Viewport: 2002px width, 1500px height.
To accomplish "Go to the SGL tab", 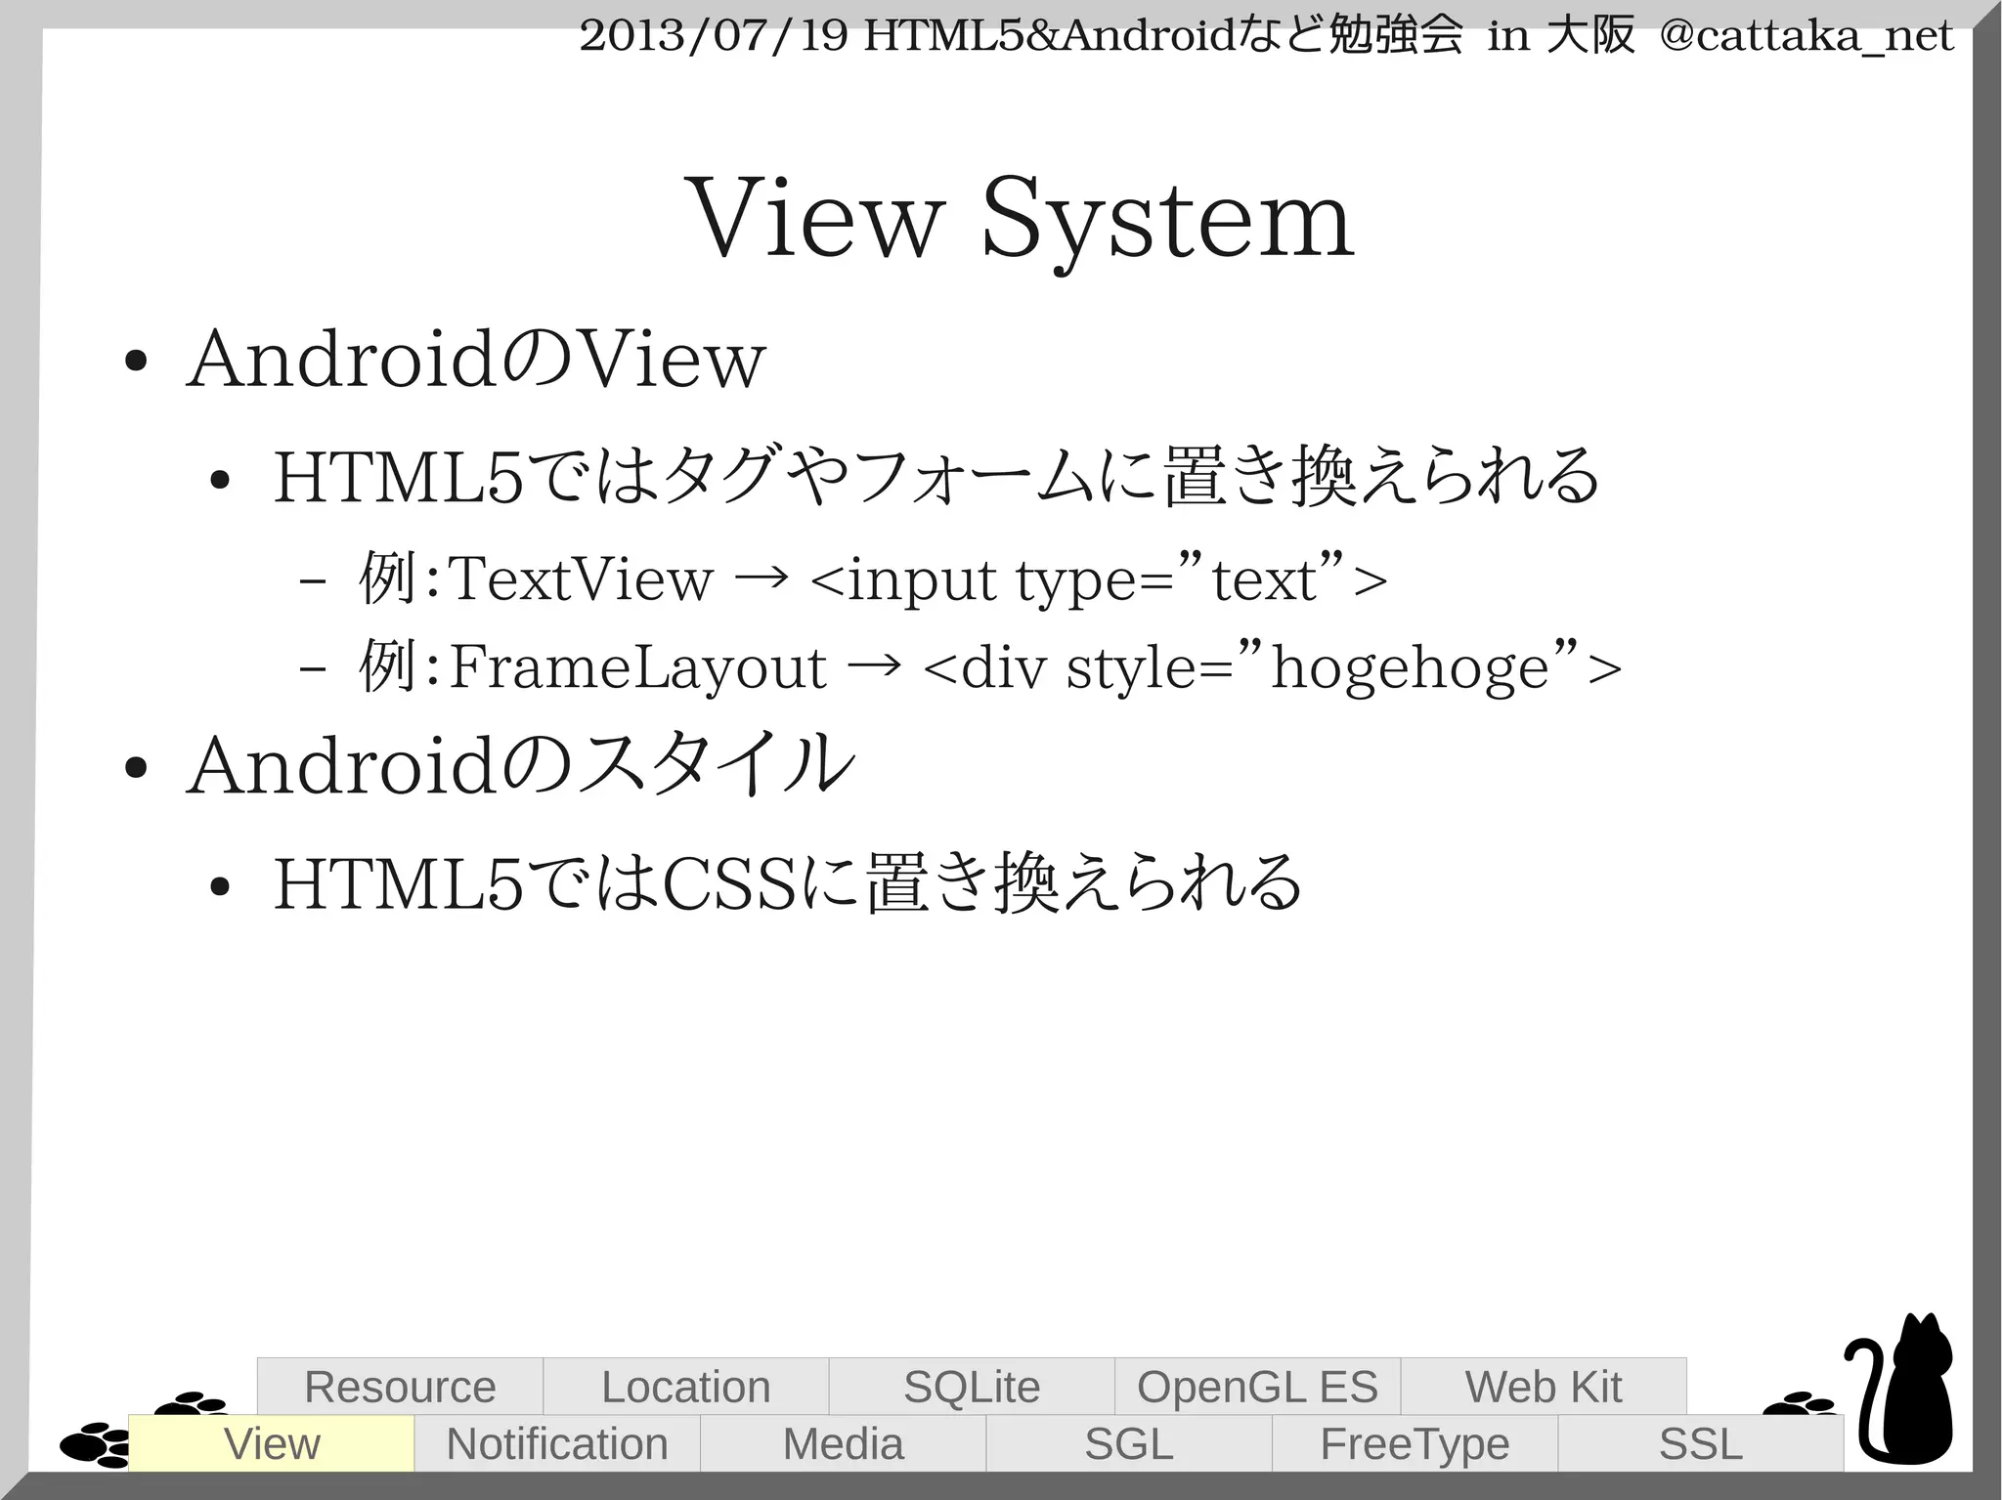I will (x=1129, y=1443).
